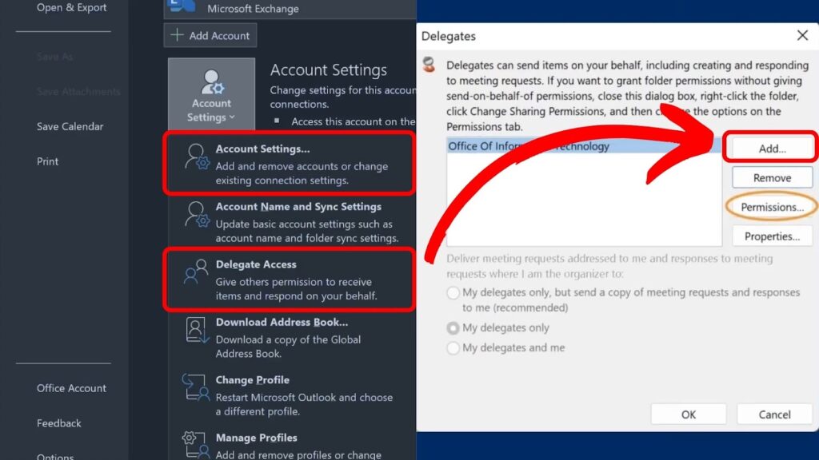Click the Account Name and Sync Settings icon
This screenshot has width=819, height=460.
pos(197,214)
